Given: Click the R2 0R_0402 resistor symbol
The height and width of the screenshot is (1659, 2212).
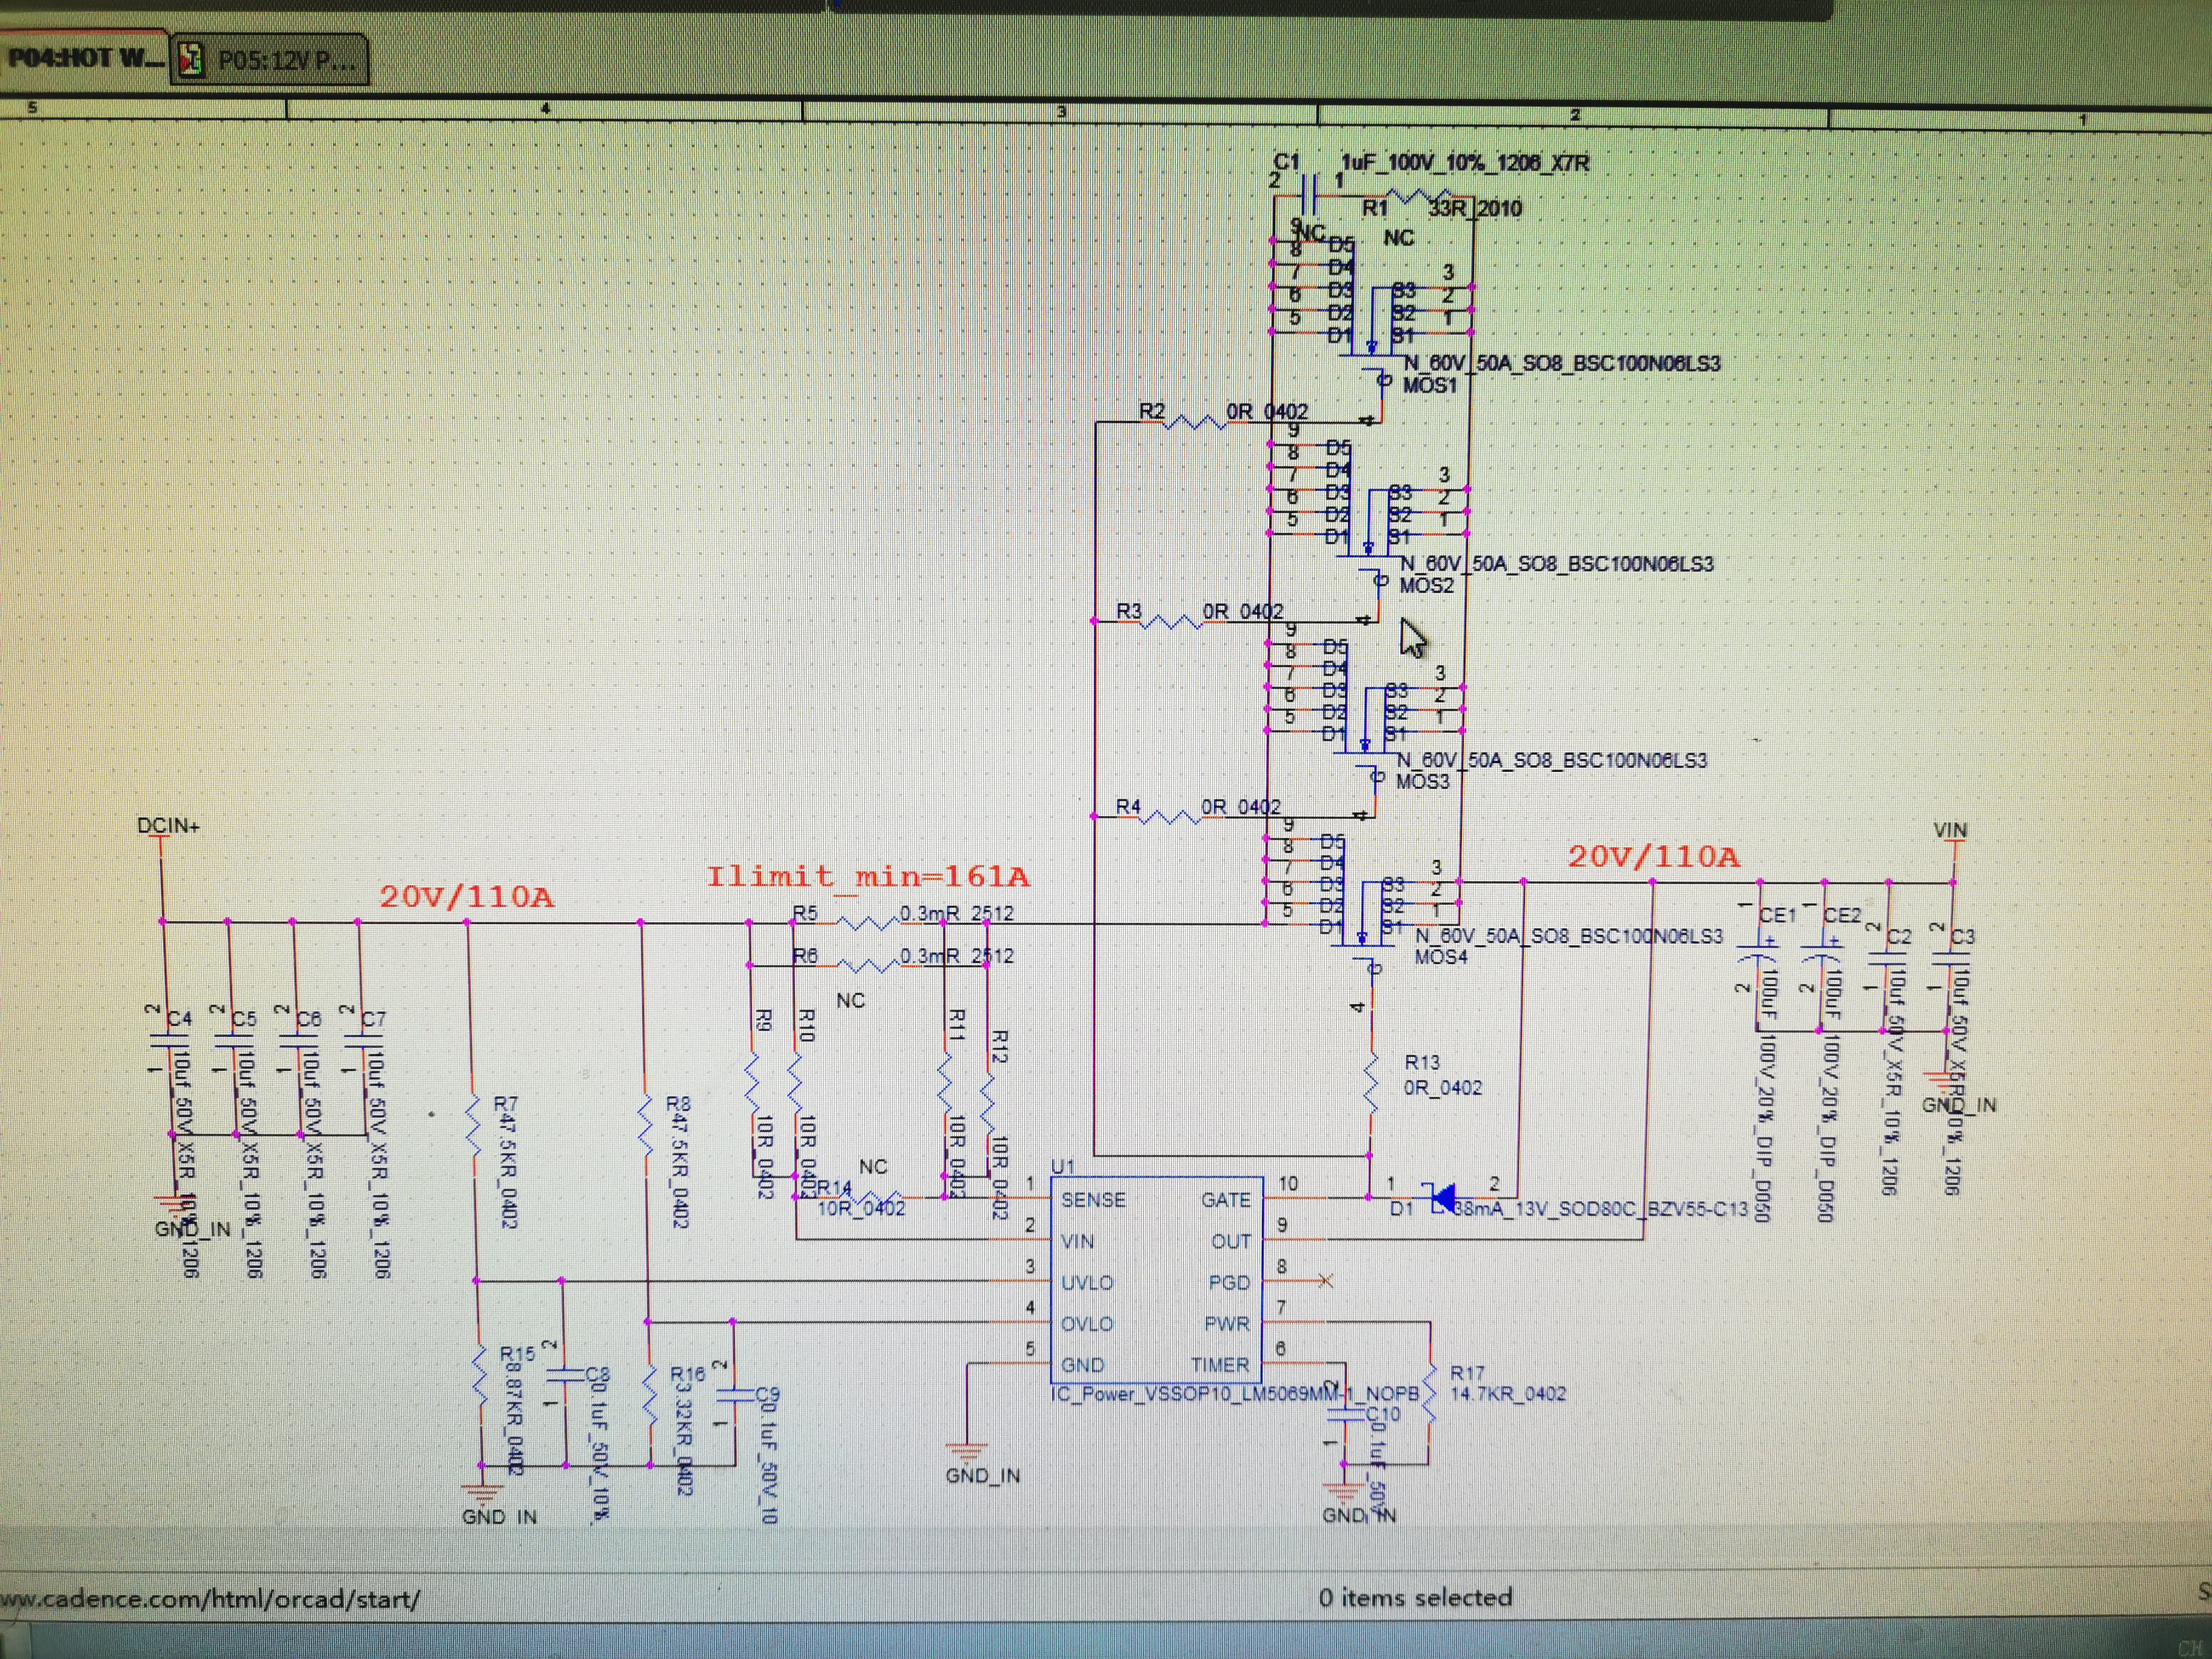Looking at the screenshot, I should point(1195,422).
